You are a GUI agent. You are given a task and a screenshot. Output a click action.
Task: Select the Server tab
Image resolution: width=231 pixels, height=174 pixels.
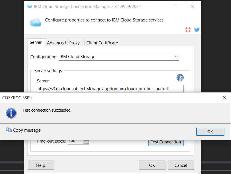(36, 42)
